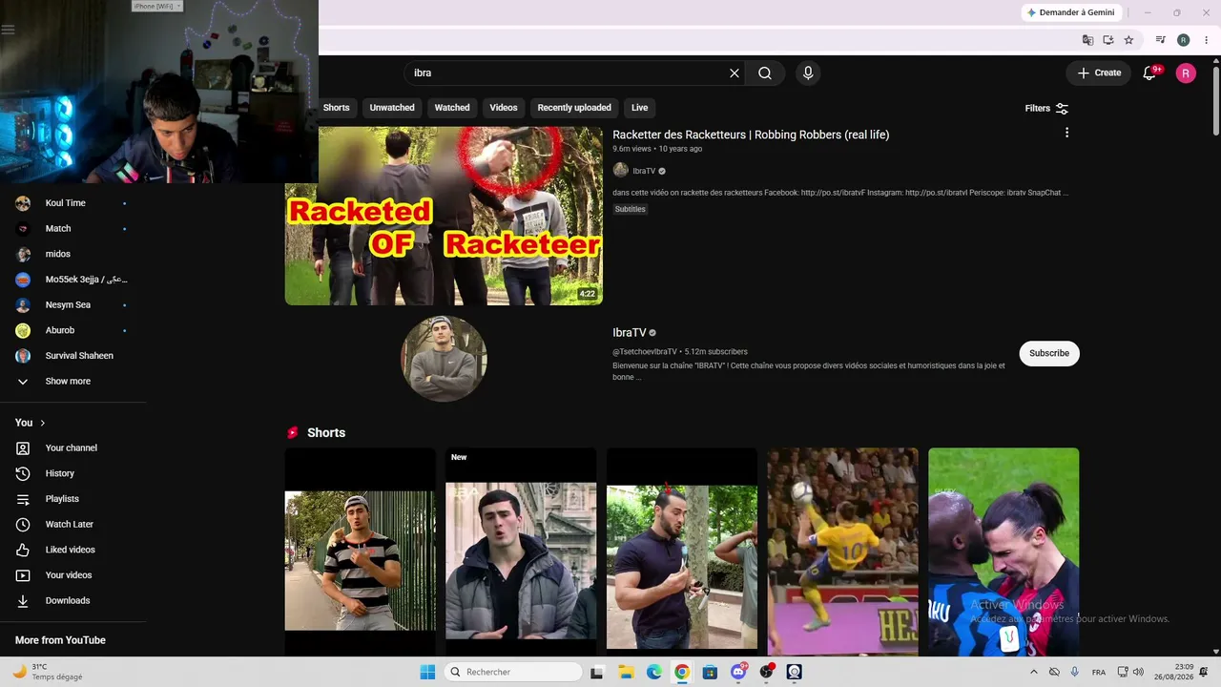
Task: Open the taskbar volume control
Action: [x=1138, y=672]
